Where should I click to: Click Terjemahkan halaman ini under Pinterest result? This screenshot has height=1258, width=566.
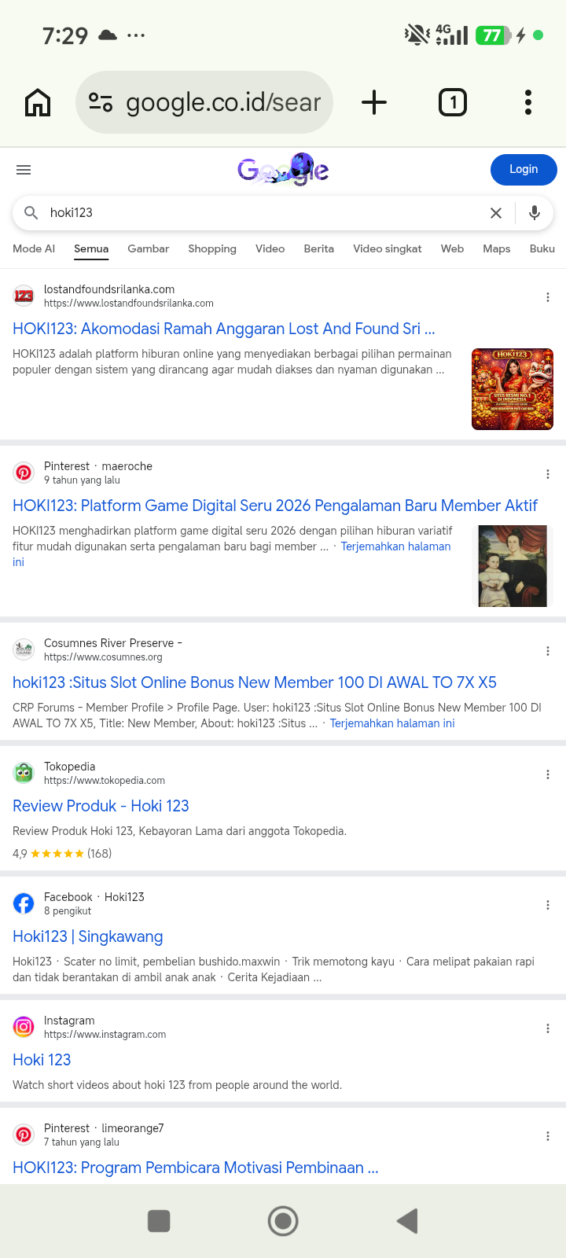tap(395, 546)
